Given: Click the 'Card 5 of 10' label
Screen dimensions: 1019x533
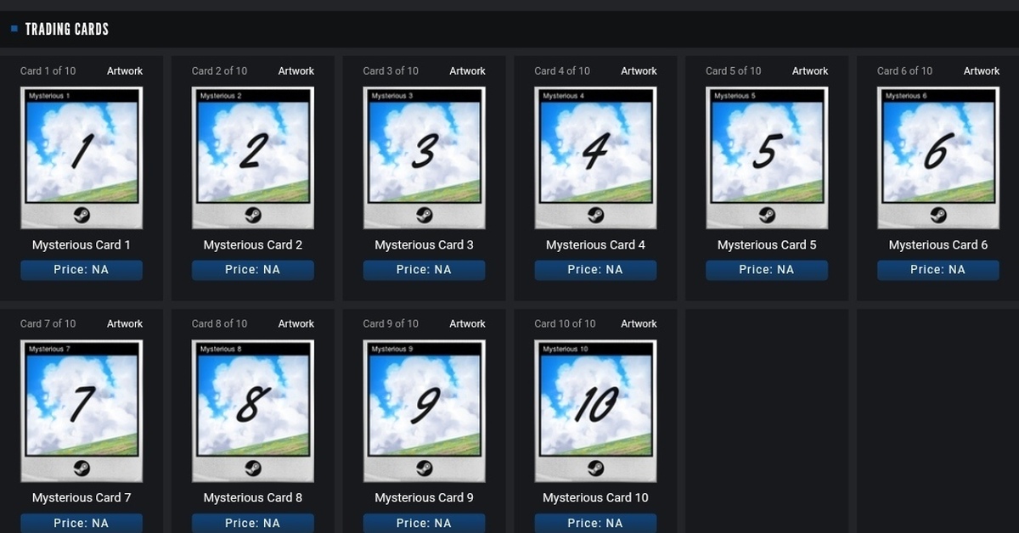Looking at the screenshot, I should [x=734, y=71].
